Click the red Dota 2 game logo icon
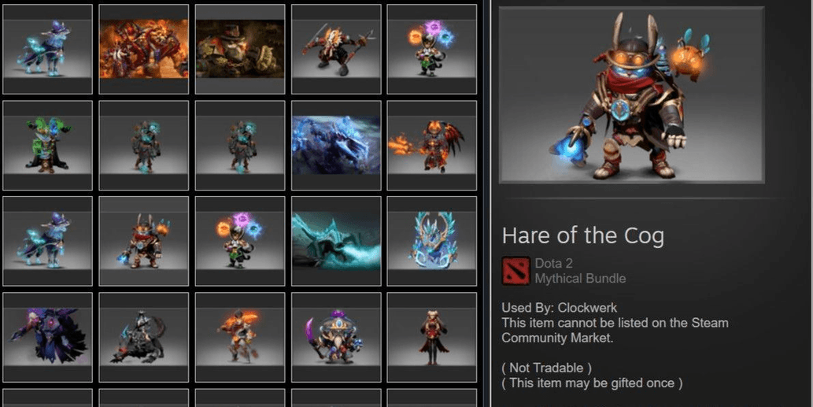The width and height of the screenshot is (813, 407). click(x=516, y=271)
